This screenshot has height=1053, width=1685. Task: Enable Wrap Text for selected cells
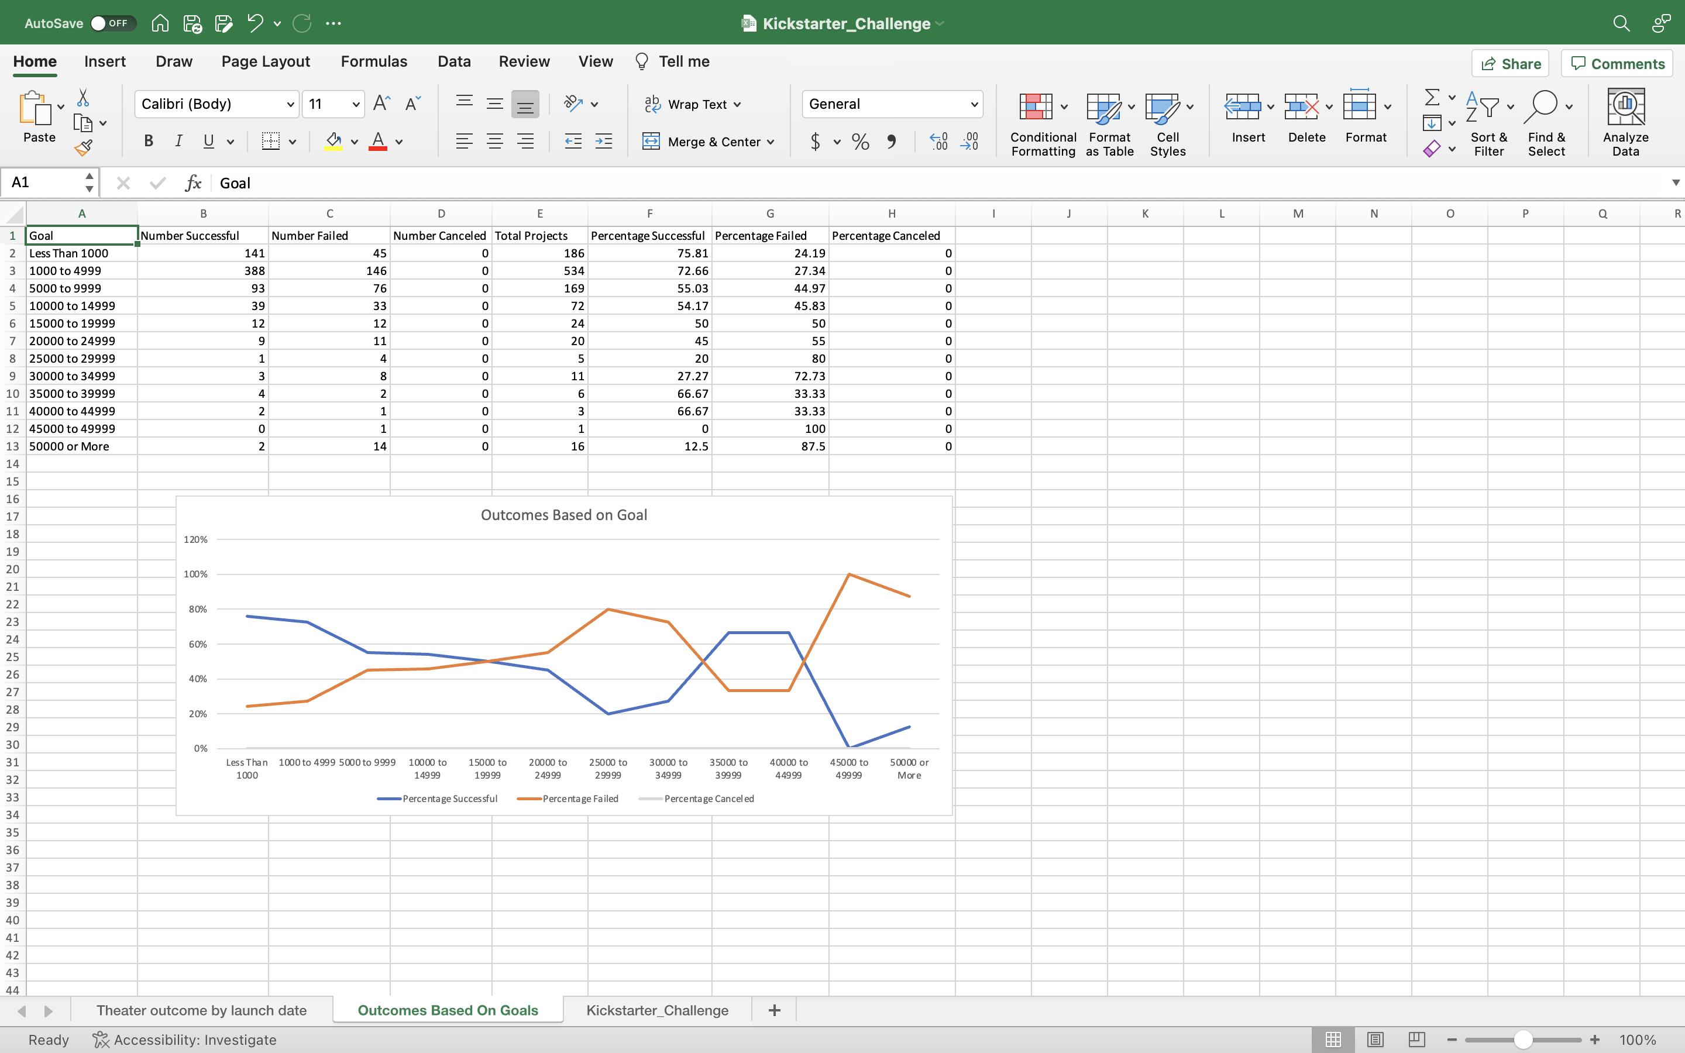692,104
